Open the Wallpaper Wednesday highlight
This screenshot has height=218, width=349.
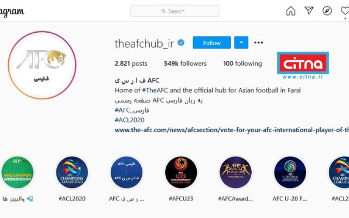point(17,172)
